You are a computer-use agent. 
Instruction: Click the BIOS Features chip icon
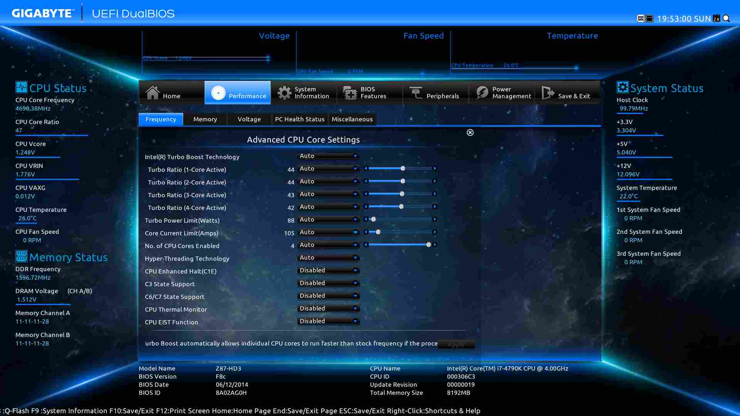click(350, 93)
